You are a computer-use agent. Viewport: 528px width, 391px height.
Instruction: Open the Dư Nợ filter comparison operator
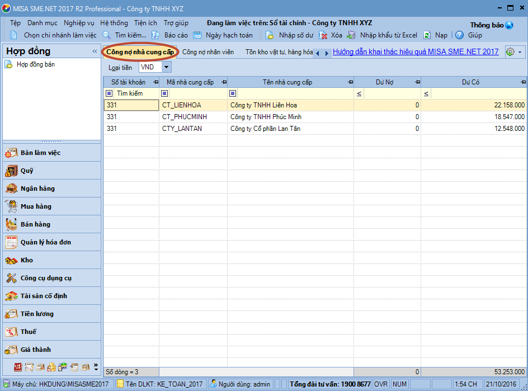point(359,93)
